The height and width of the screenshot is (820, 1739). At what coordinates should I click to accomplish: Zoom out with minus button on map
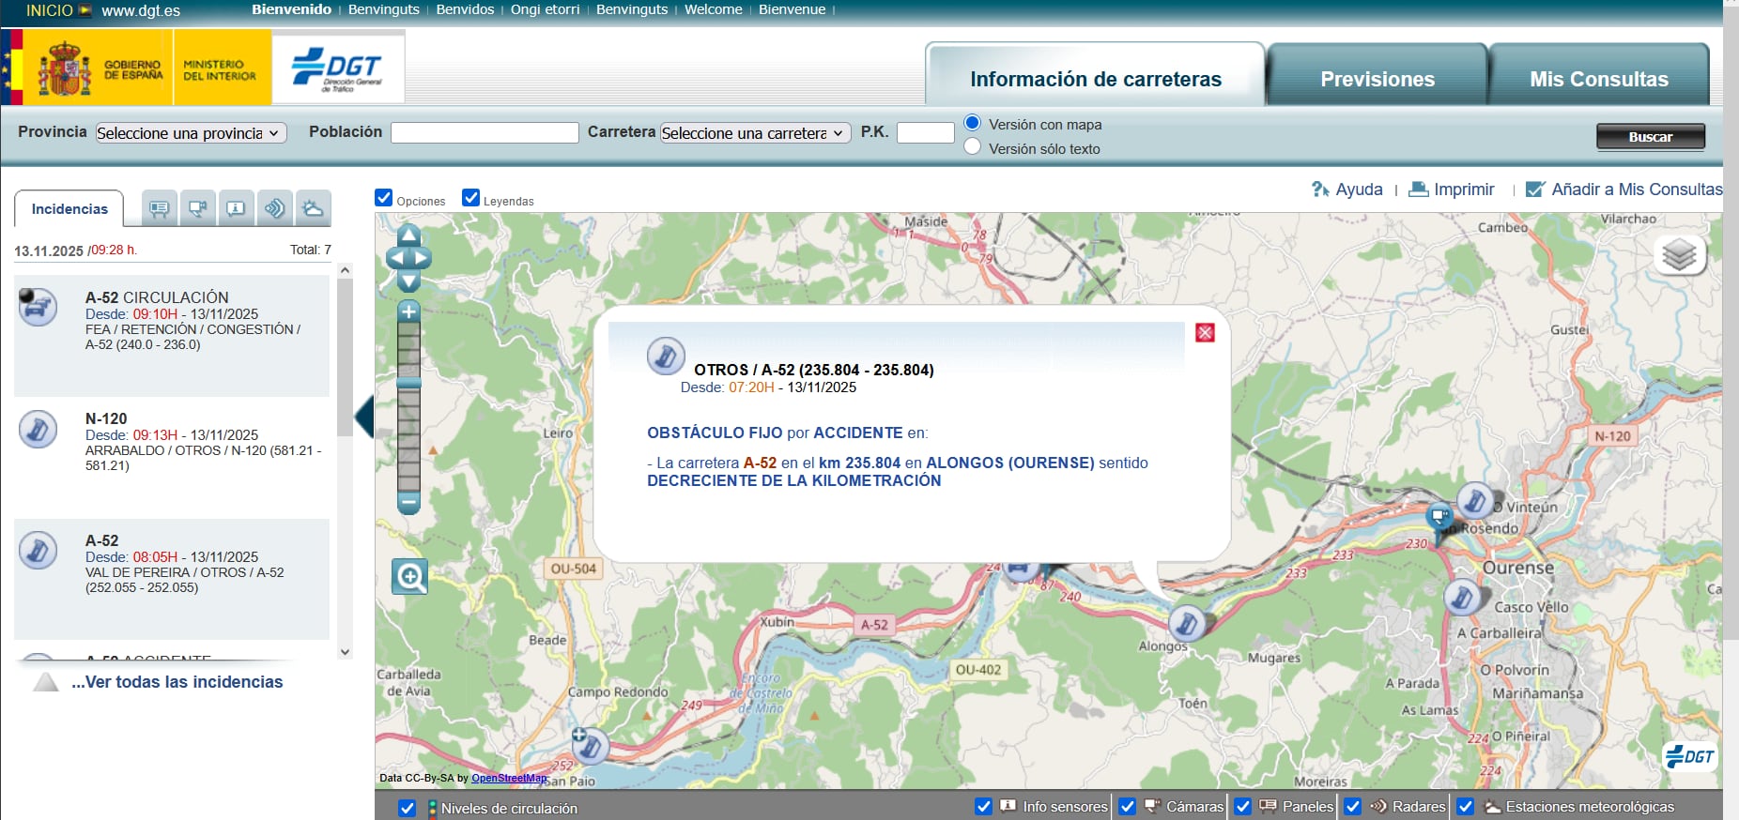408,503
